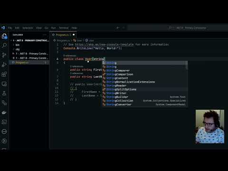Open the Remote Explorer view
The width and height of the screenshot is (228, 171).
[4, 84]
